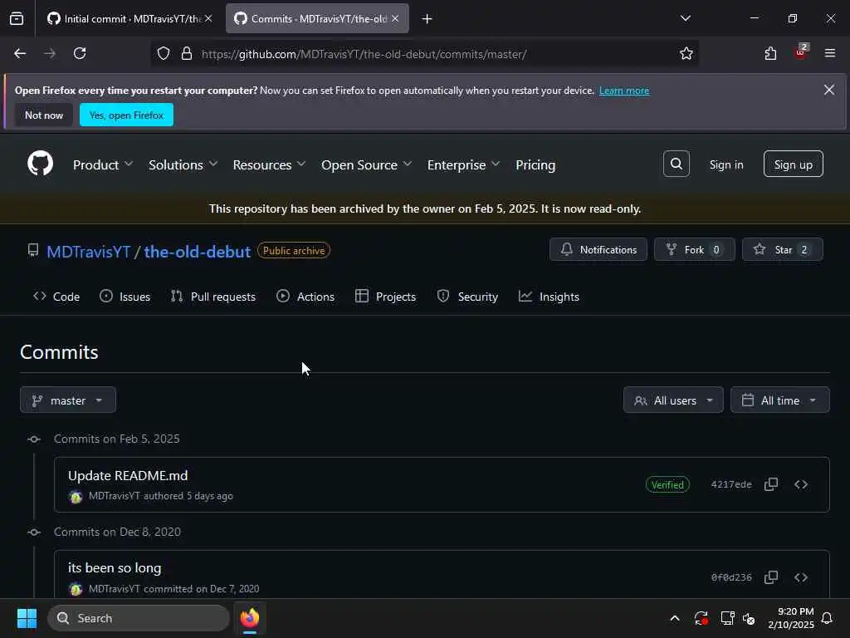The width and height of the screenshot is (850, 638).
Task: Show hidden system tray icons chevron
Action: (675, 618)
